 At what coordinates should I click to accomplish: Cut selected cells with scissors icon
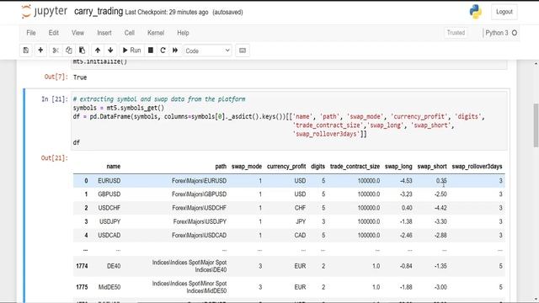(x=56, y=50)
